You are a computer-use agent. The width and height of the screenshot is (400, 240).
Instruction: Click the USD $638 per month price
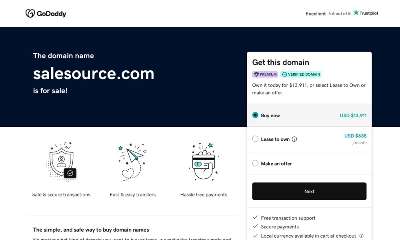pyautogui.click(x=355, y=136)
